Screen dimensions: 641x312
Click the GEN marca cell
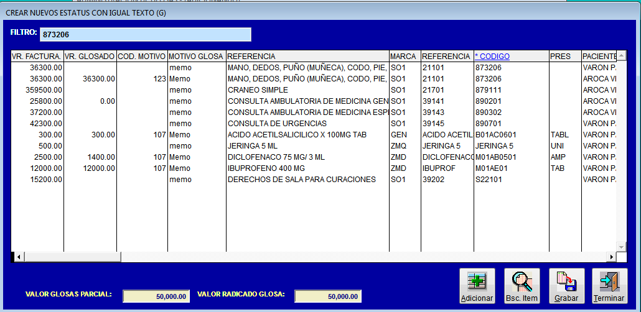coord(405,135)
